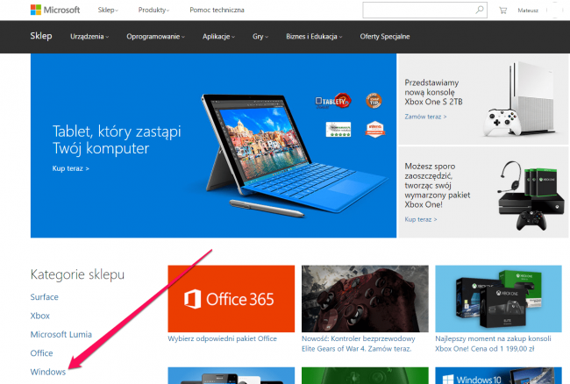This screenshot has width=570, height=384.
Task: Go to Pomoc techniczna
Action: [x=217, y=11]
